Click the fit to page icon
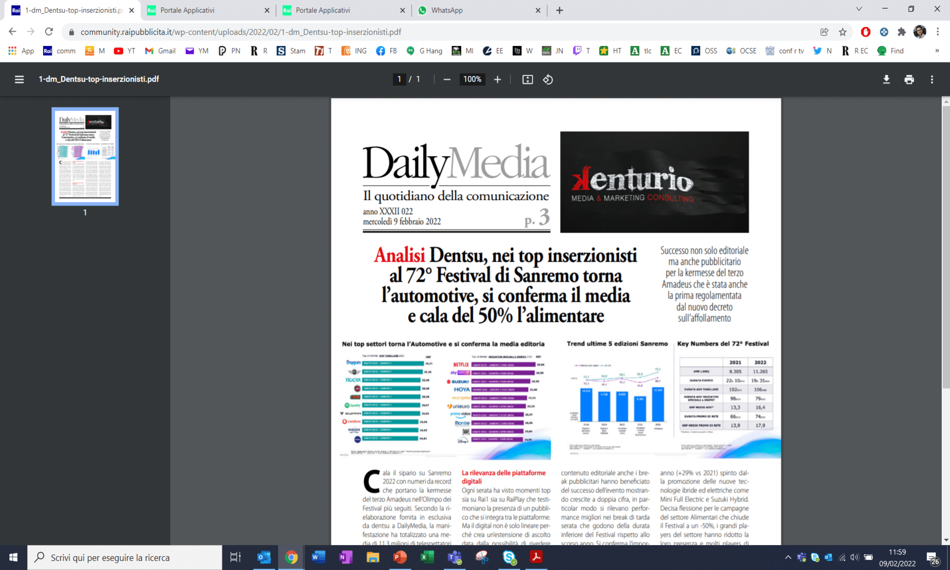The width and height of the screenshot is (950, 570). pyautogui.click(x=527, y=79)
